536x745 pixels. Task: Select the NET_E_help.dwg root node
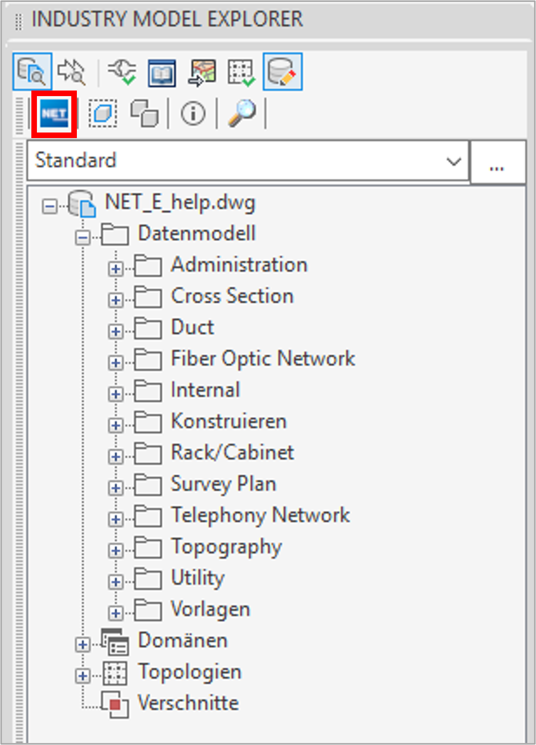pos(180,202)
